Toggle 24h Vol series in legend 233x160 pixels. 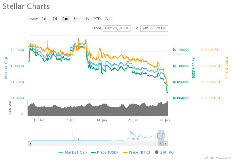165,152
